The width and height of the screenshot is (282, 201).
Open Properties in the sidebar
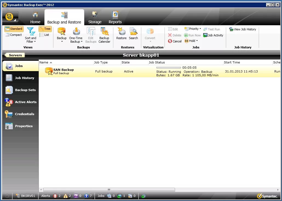pos(21,126)
